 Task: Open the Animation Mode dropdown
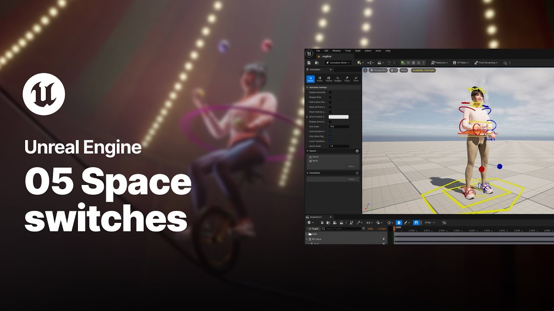tap(338, 63)
